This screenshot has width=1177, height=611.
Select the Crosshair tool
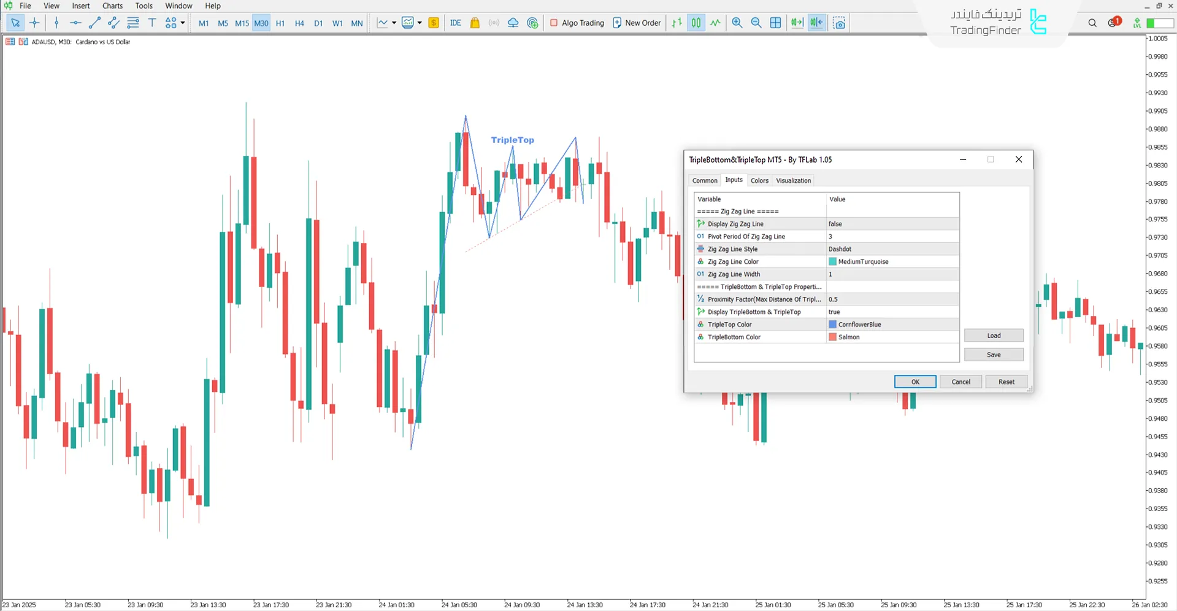[x=34, y=23]
